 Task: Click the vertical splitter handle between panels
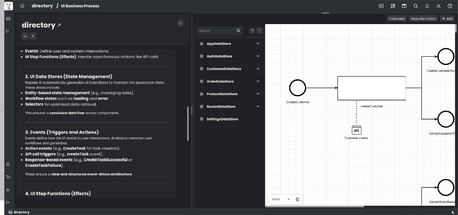(192, 110)
